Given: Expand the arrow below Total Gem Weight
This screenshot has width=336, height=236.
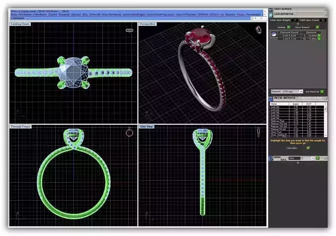Looking at the screenshot, I should (x=298, y=24).
